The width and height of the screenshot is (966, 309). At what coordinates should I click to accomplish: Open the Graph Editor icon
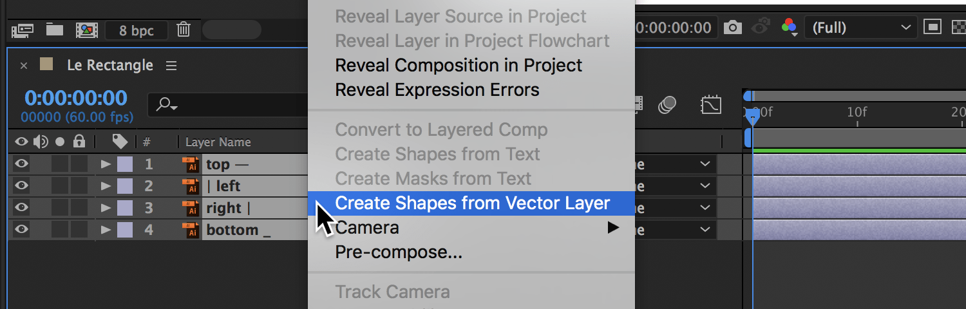point(710,104)
